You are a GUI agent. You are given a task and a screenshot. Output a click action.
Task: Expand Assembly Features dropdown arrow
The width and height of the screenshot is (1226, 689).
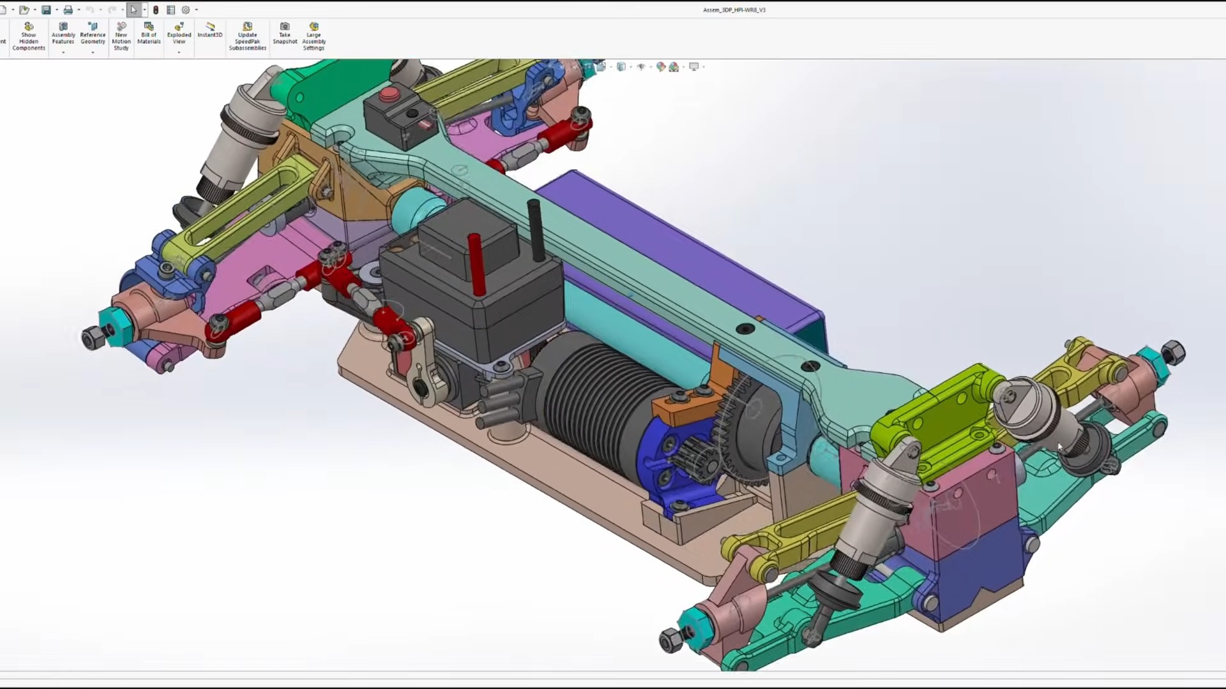63,52
